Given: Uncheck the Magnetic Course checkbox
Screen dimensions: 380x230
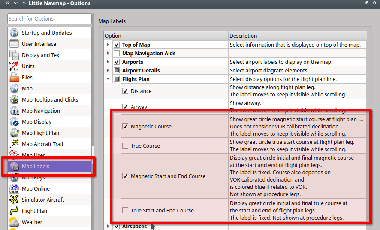Looking at the screenshot, I should pyautogui.click(x=125, y=126).
